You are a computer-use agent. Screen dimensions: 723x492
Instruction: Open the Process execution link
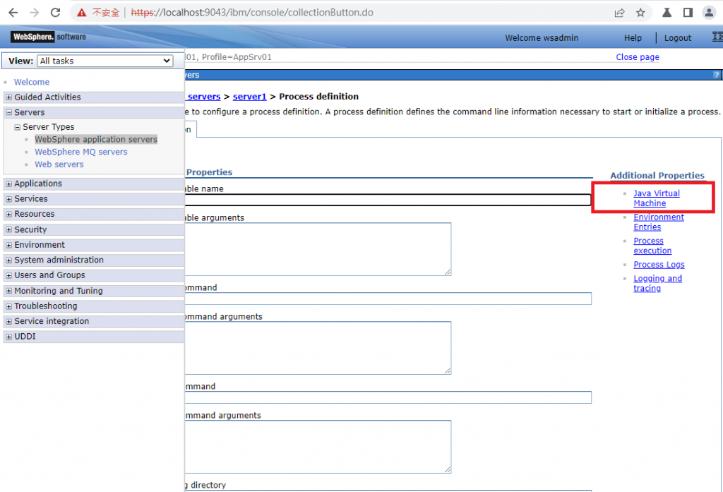652,246
